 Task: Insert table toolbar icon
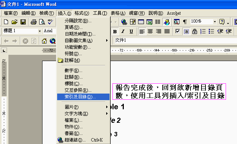[x=141, y=22]
